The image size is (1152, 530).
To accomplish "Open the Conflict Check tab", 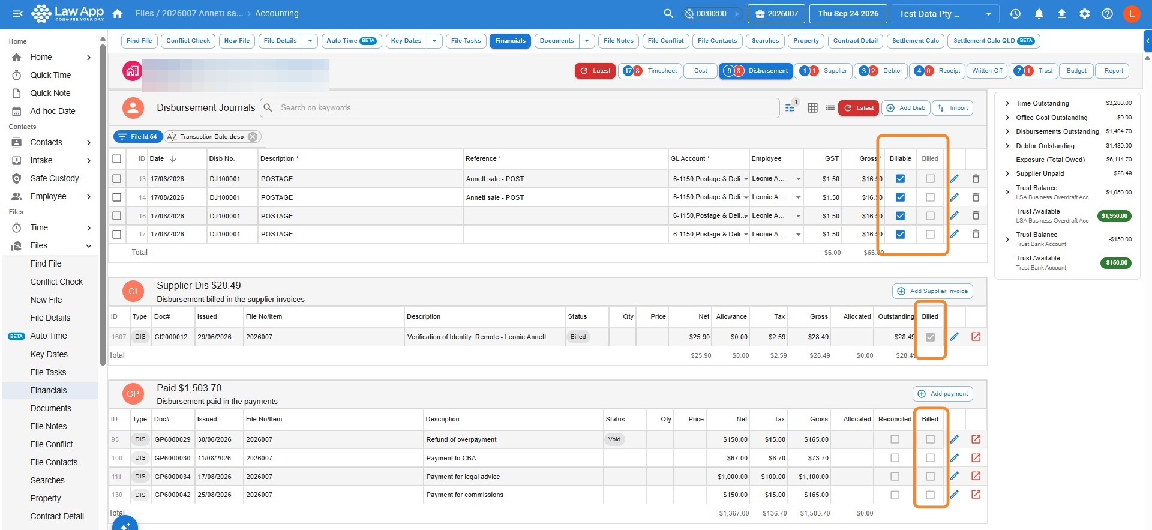I will pyautogui.click(x=188, y=41).
